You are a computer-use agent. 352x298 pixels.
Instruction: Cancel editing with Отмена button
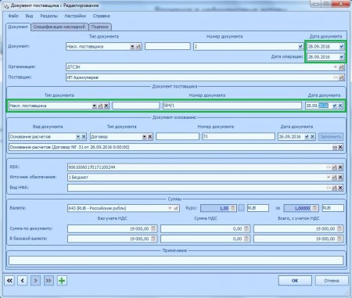point(332,281)
